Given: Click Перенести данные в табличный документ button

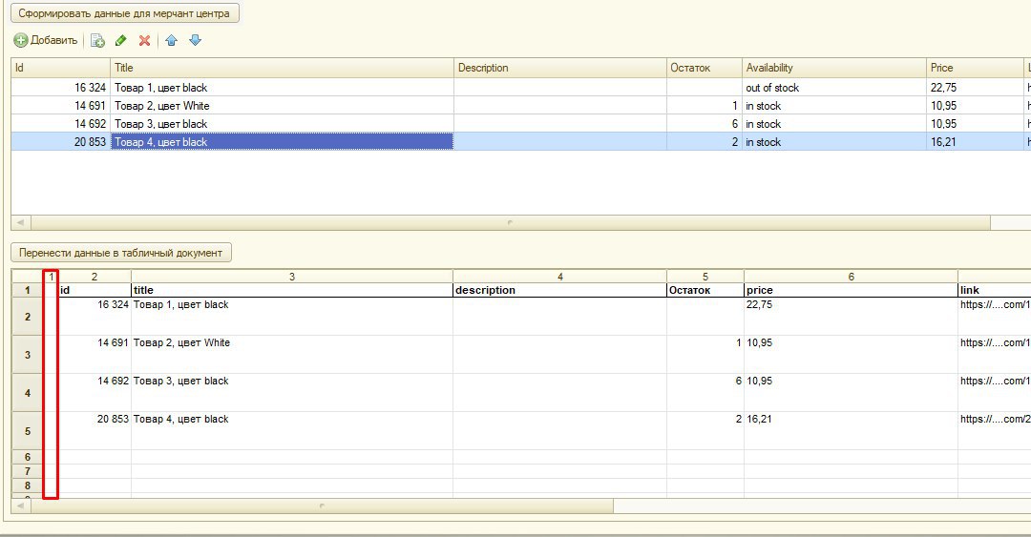Looking at the screenshot, I should click(x=121, y=253).
